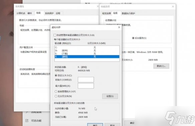The width and height of the screenshot is (195, 126).
Task: Close the 系统属性 window
Action: pyautogui.click(x=98, y=6)
